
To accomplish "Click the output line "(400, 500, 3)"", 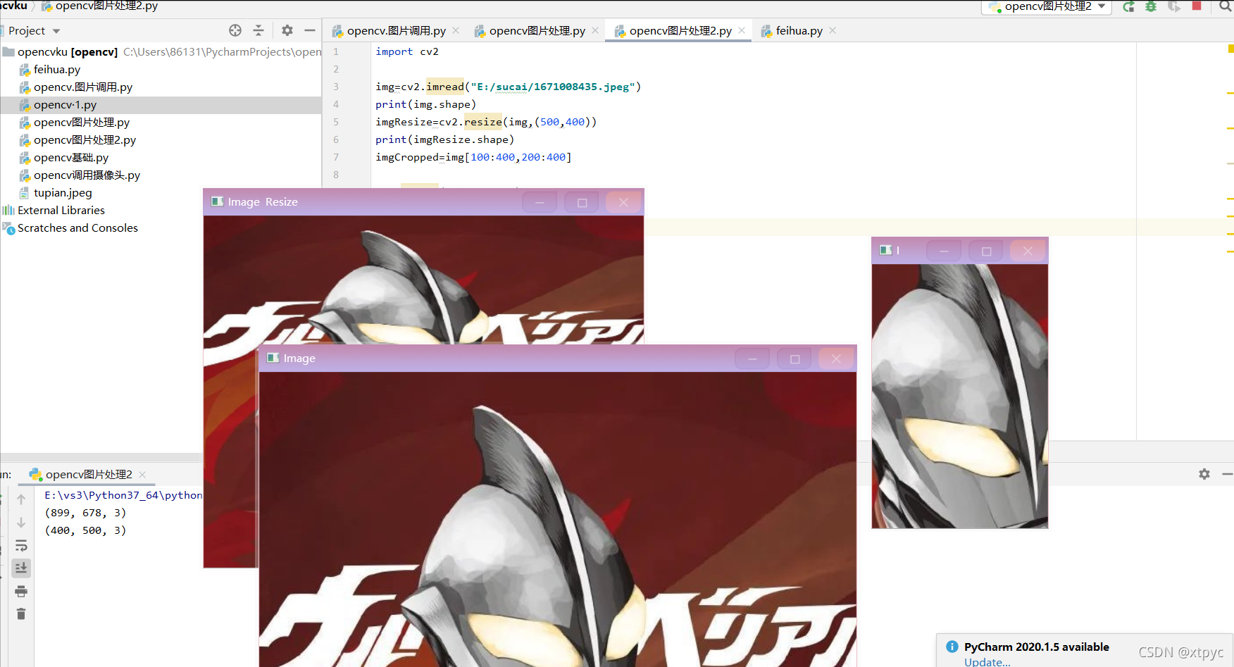I will coord(85,530).
